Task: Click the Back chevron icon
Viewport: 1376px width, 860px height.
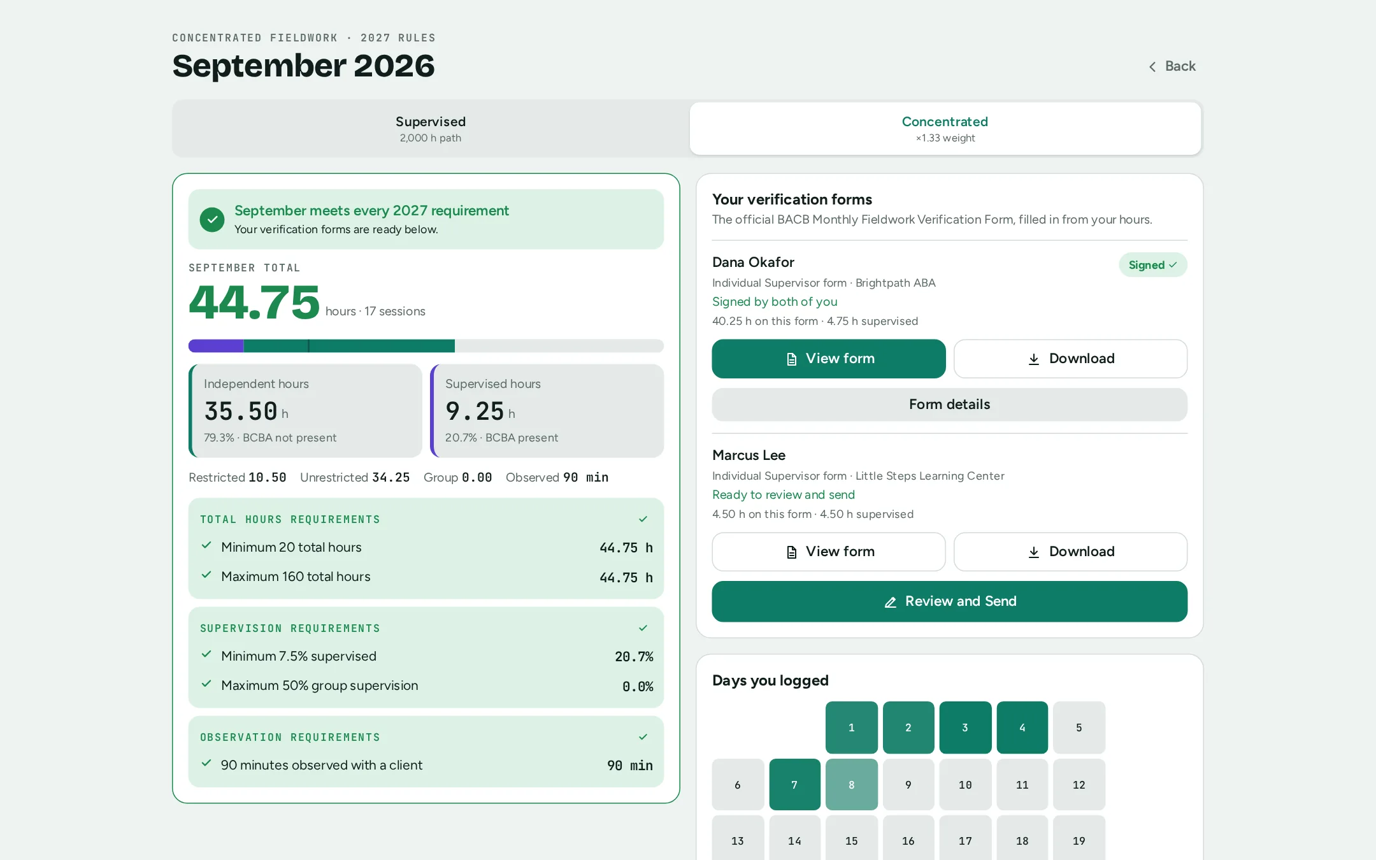Action: 1152,67
